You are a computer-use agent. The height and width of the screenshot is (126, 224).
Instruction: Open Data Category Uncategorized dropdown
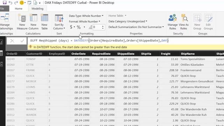[x=128, y=21]
